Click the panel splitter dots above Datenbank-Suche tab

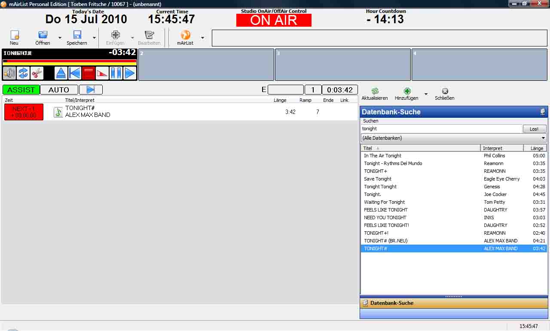454,297
